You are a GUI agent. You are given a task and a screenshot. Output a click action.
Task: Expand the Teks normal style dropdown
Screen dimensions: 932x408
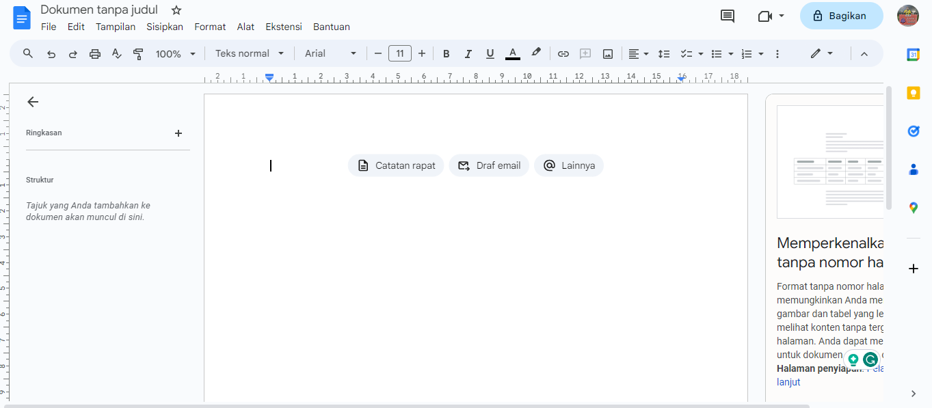point(250,54)
